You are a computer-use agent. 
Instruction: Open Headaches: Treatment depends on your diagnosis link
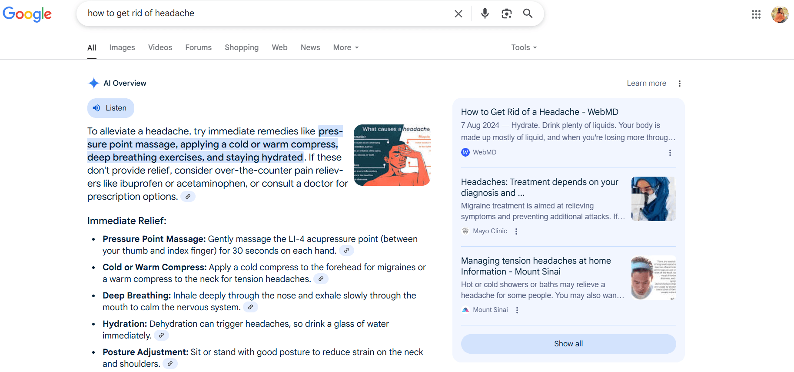click(540, 187)
